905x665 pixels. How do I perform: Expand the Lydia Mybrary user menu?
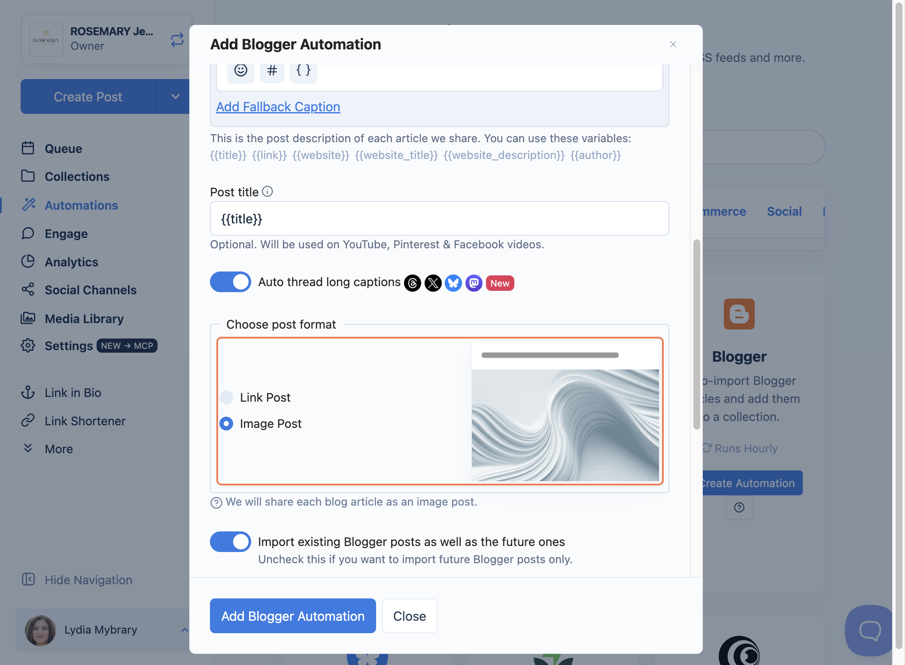pos(185,630)
